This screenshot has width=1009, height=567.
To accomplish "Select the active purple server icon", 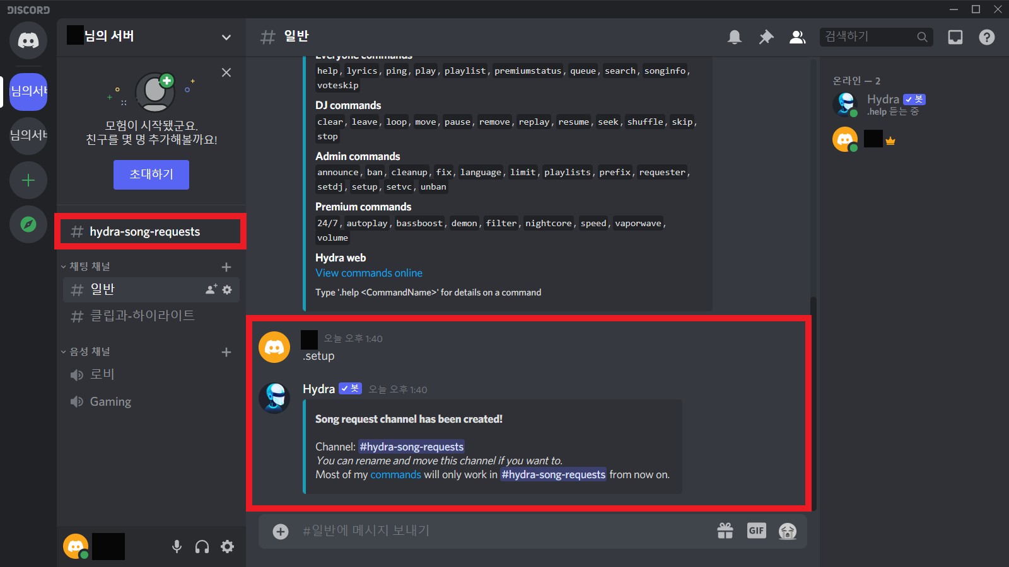I will 28,91.
